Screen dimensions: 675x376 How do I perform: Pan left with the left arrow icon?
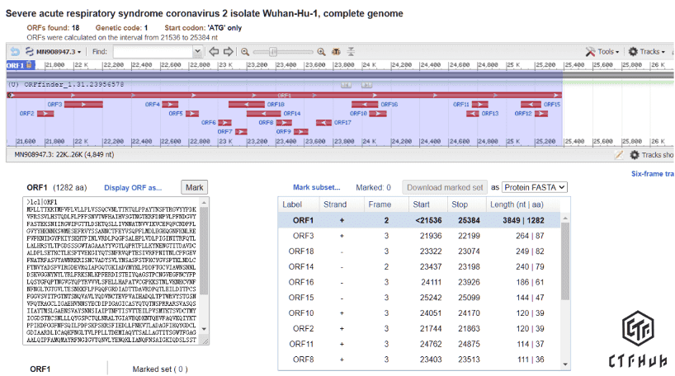click(214, 52)
